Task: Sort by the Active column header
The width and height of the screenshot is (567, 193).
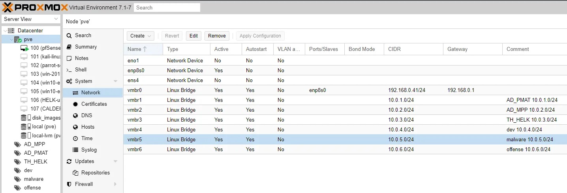Action: pyautogui.click(x=226, y=49)
